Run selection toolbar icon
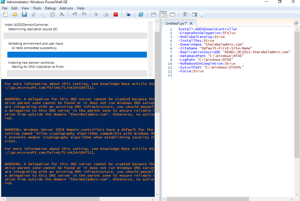This screenshot has height=201, width=300. click(106, 15)
